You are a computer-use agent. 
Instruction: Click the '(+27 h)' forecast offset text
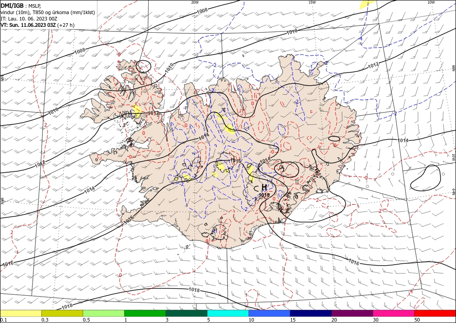(66, 25)
